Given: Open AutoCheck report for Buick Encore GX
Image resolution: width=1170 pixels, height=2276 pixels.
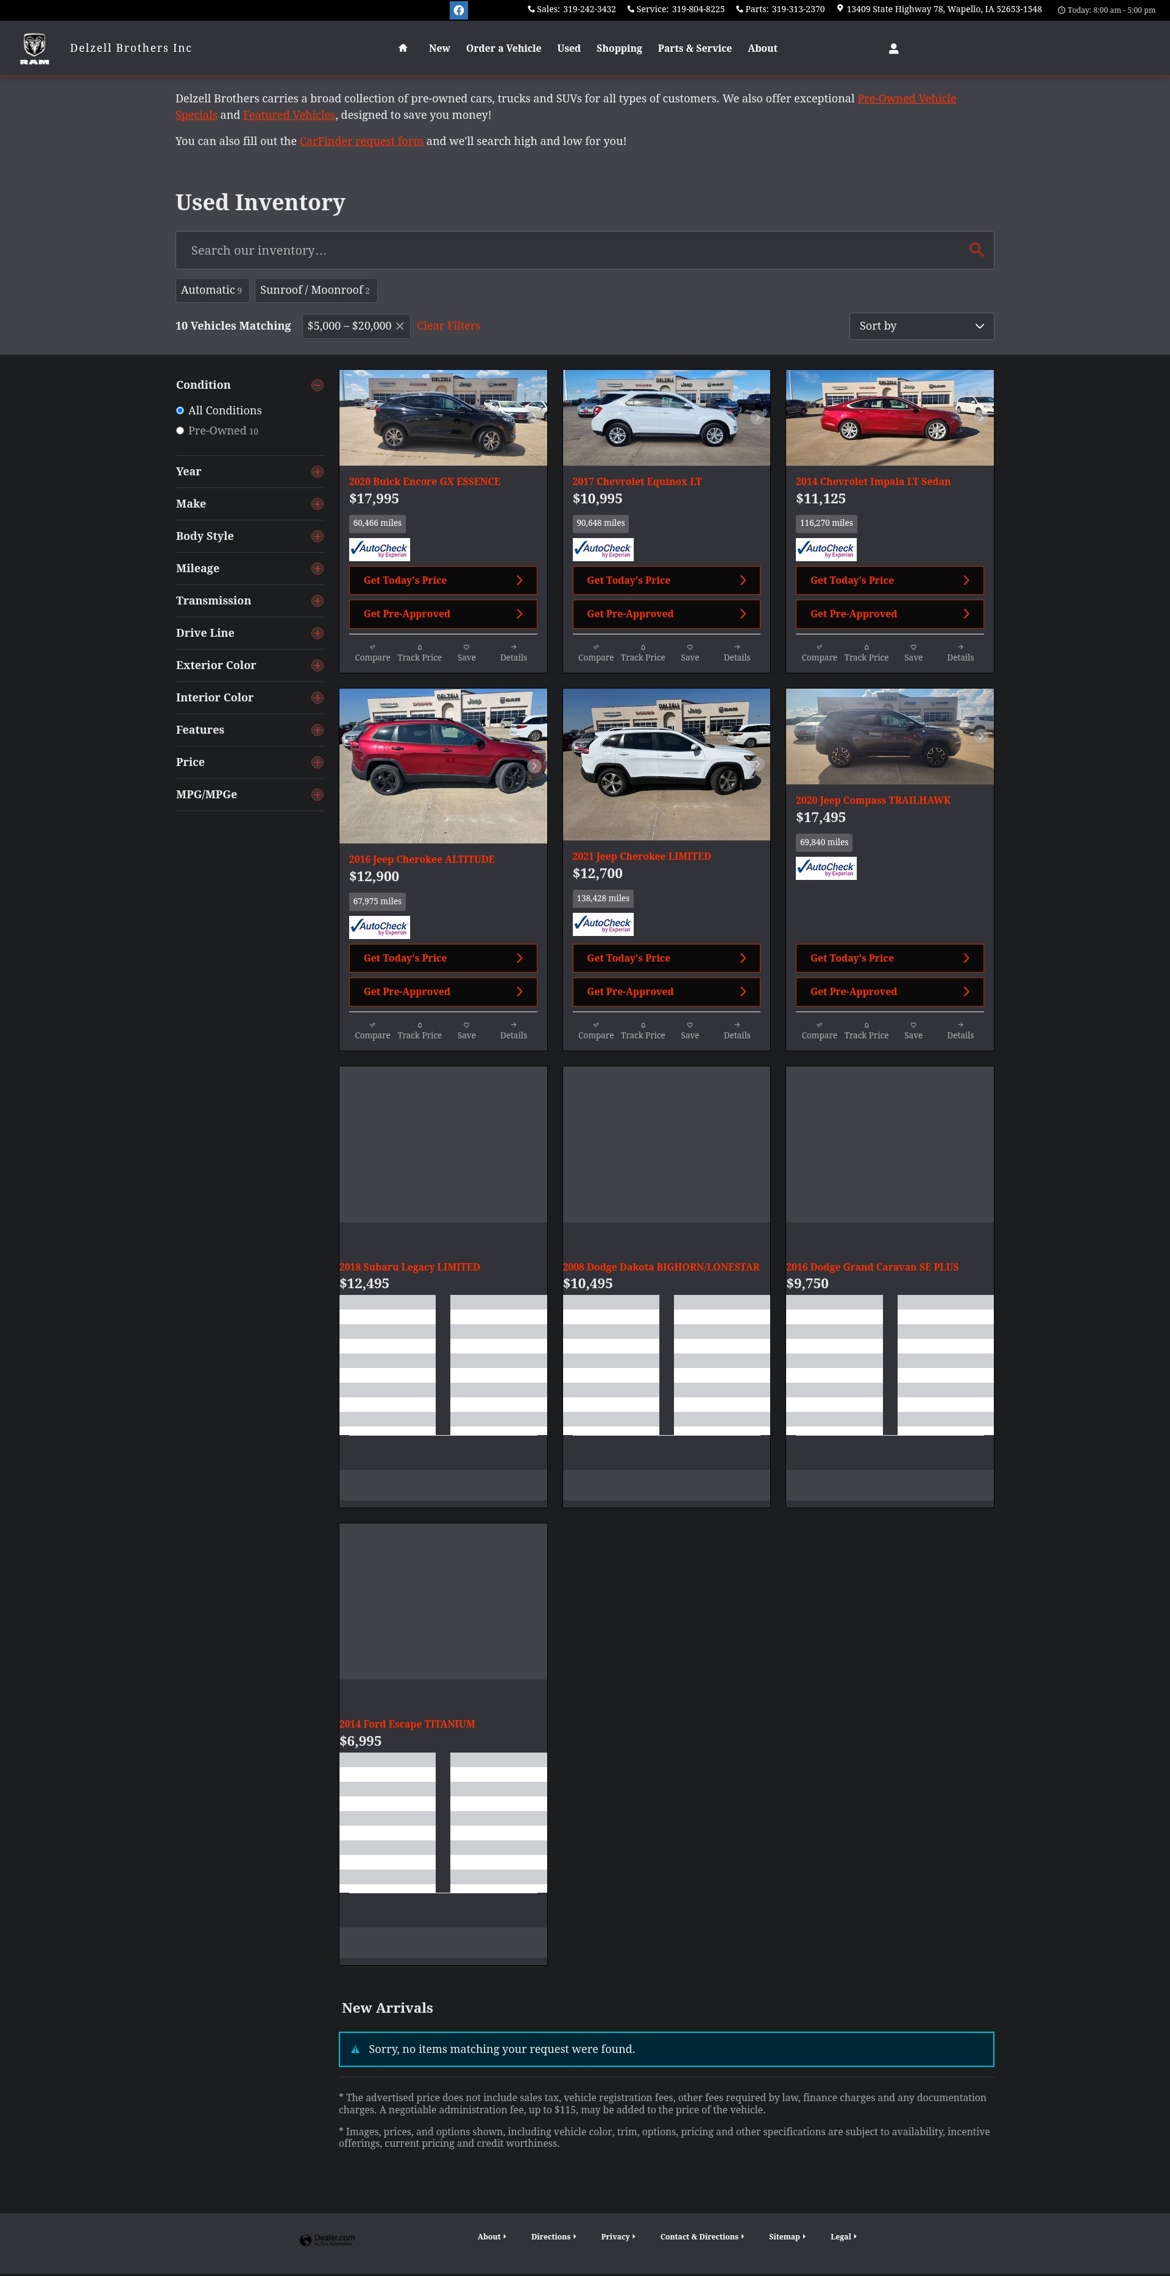Looking at the screenshot, I should pos(379,548).
